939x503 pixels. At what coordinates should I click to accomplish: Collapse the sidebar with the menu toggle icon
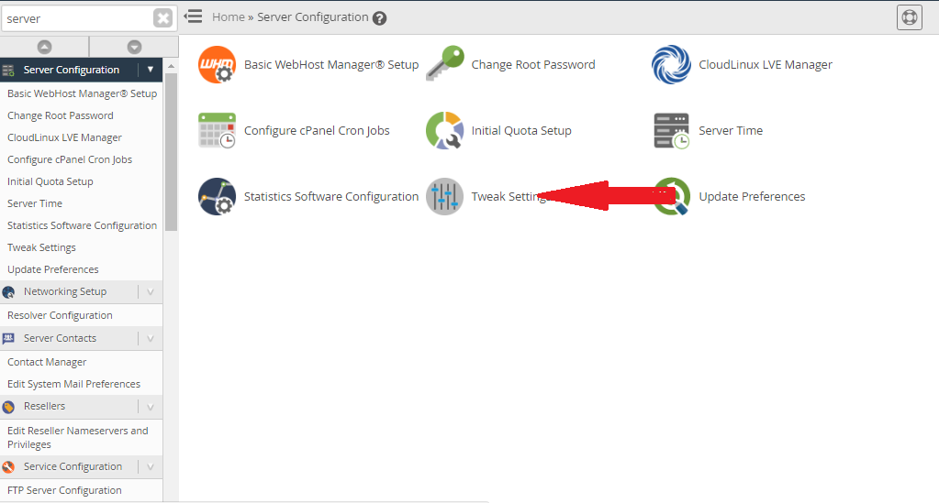point(193,16)
